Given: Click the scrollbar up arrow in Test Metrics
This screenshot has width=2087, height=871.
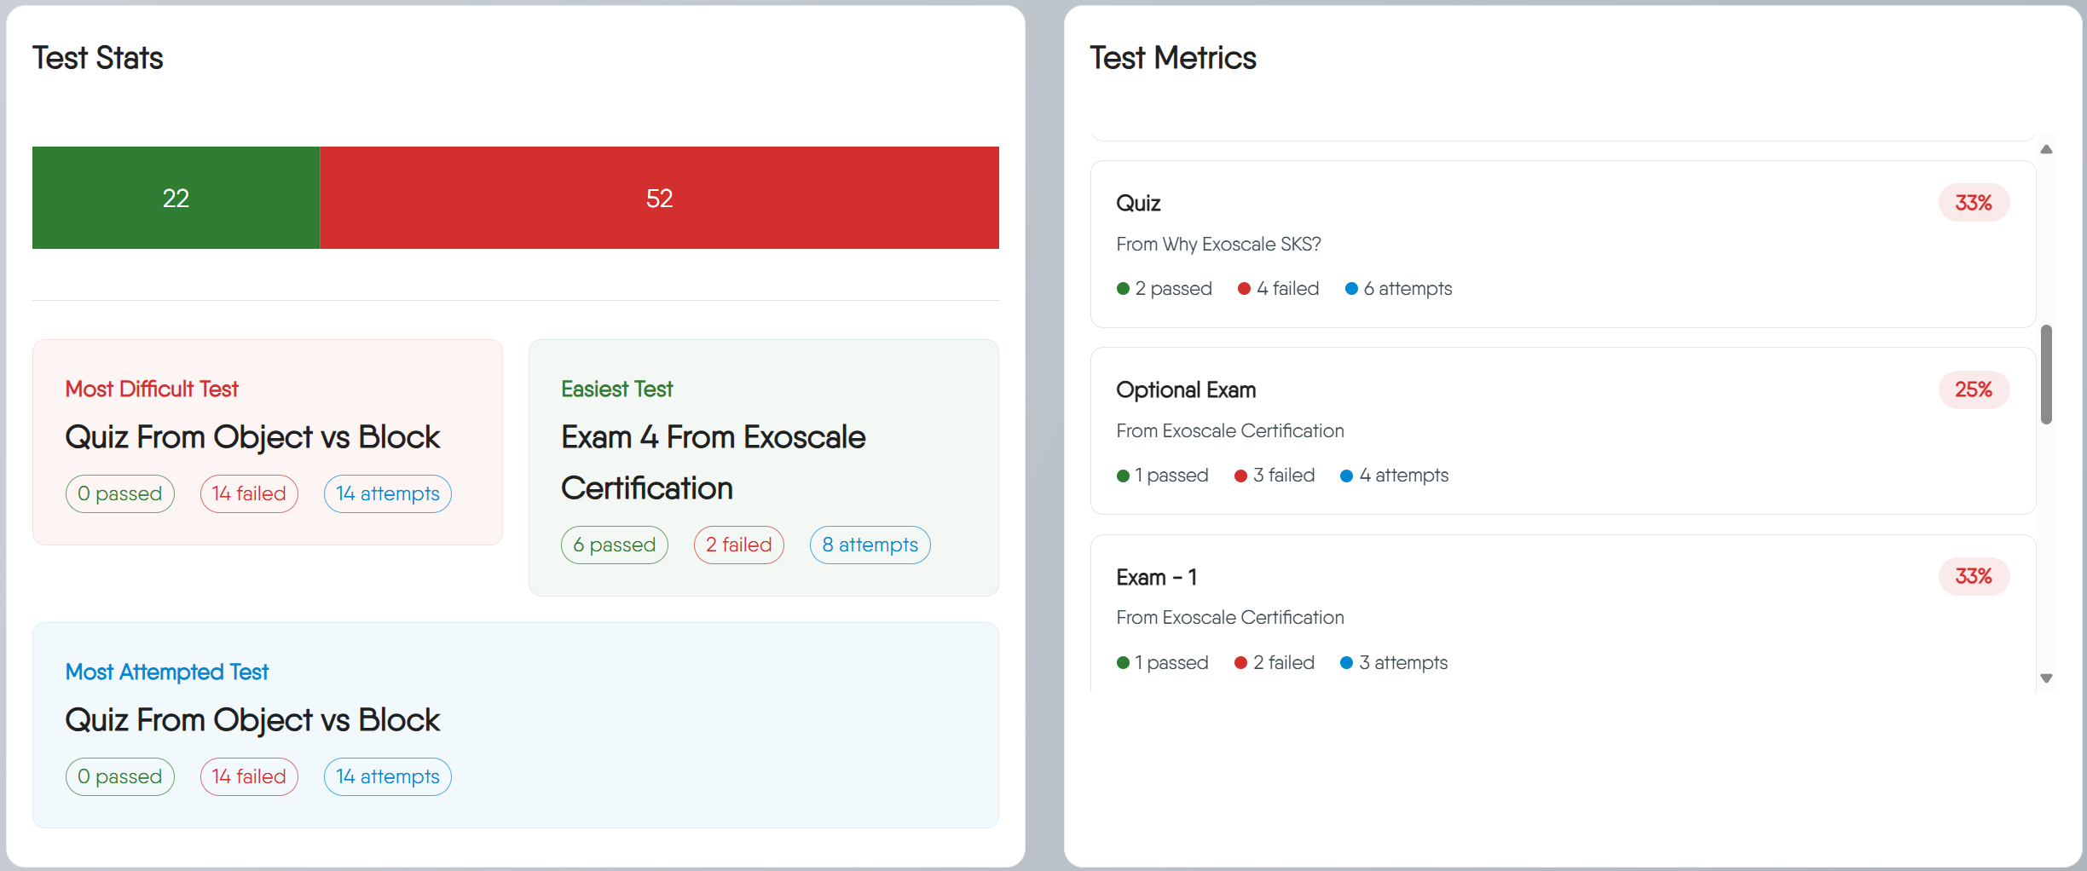Looking at the screenshot, I should (2047, 149).
